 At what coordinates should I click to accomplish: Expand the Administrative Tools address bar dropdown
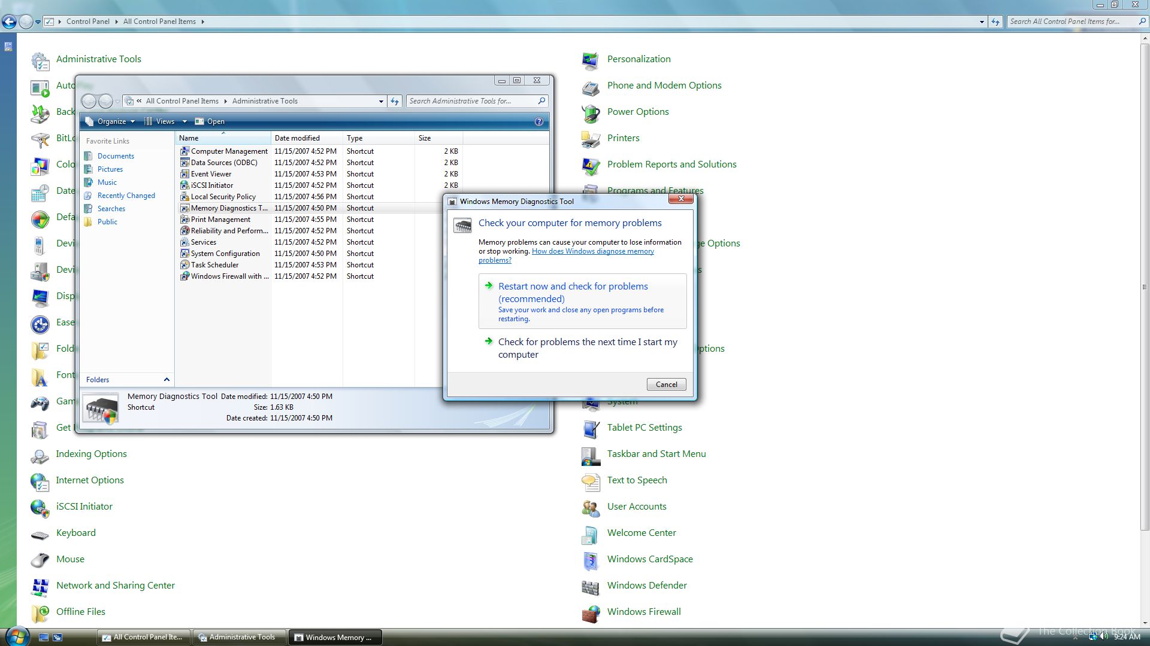[x=381, y=101]
